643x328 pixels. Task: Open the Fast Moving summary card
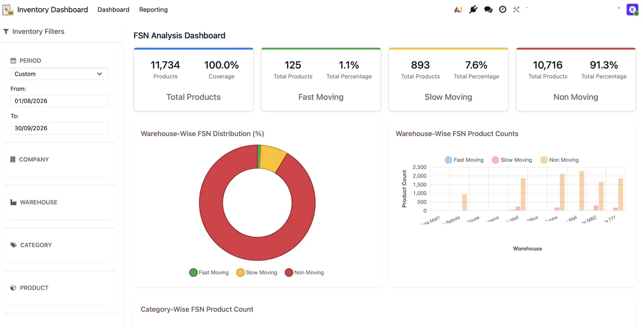[x=321, y=79]
